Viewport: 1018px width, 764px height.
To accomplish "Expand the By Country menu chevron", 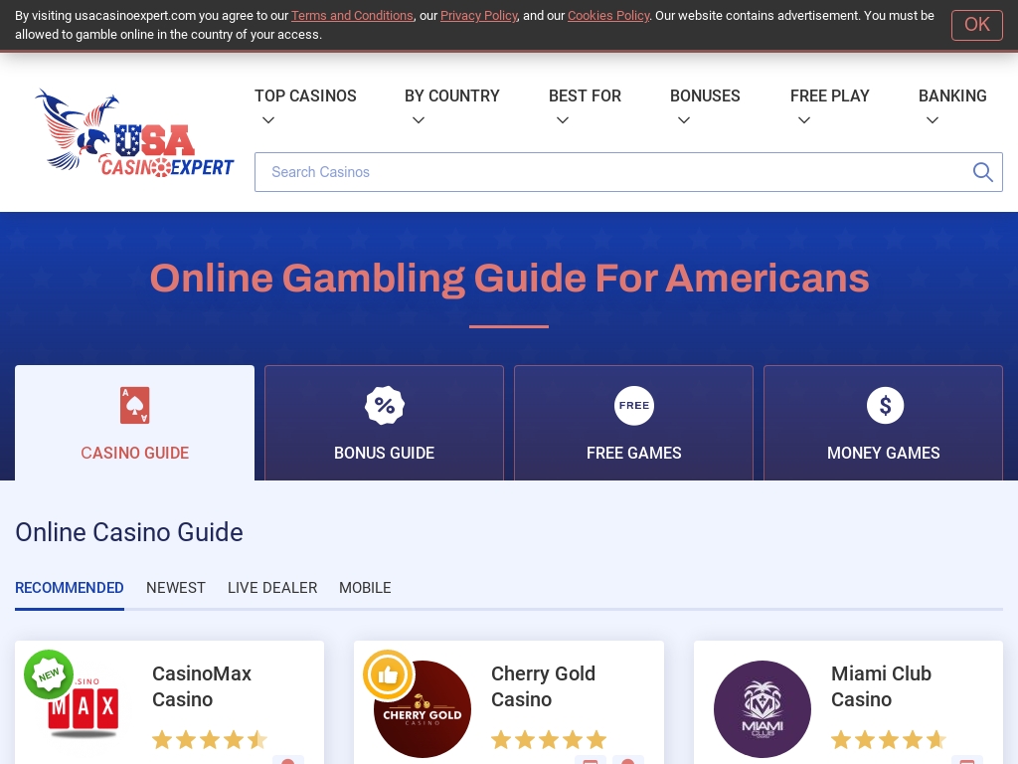I will (419, 120).
